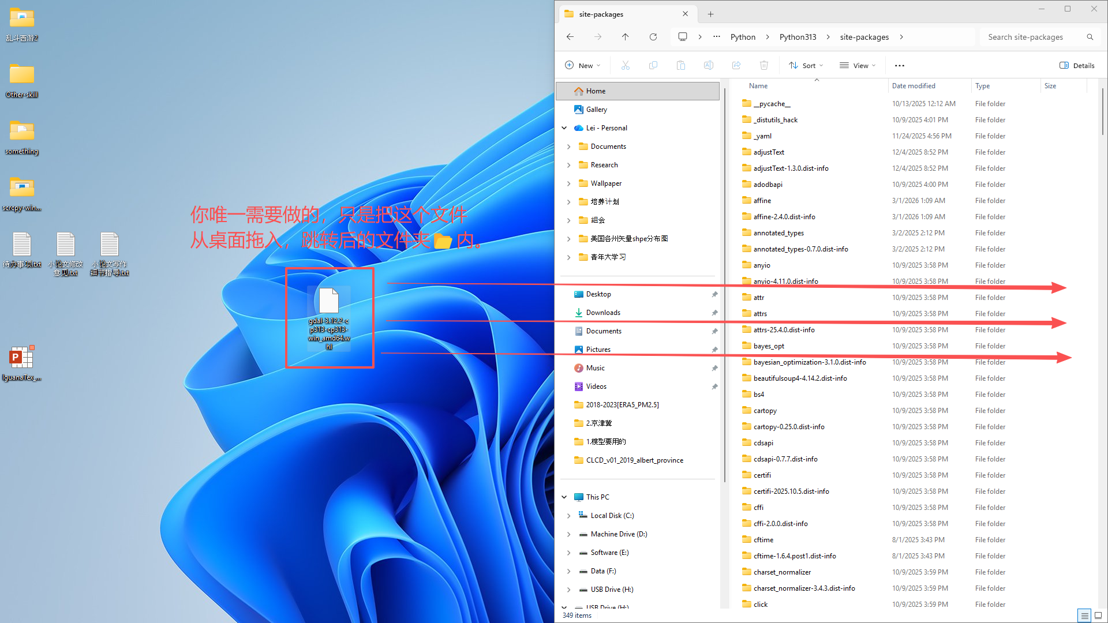The height and width of the screenshot is (623, 1108).
Task: Click the Refresh button
Action: pos(653,37)
